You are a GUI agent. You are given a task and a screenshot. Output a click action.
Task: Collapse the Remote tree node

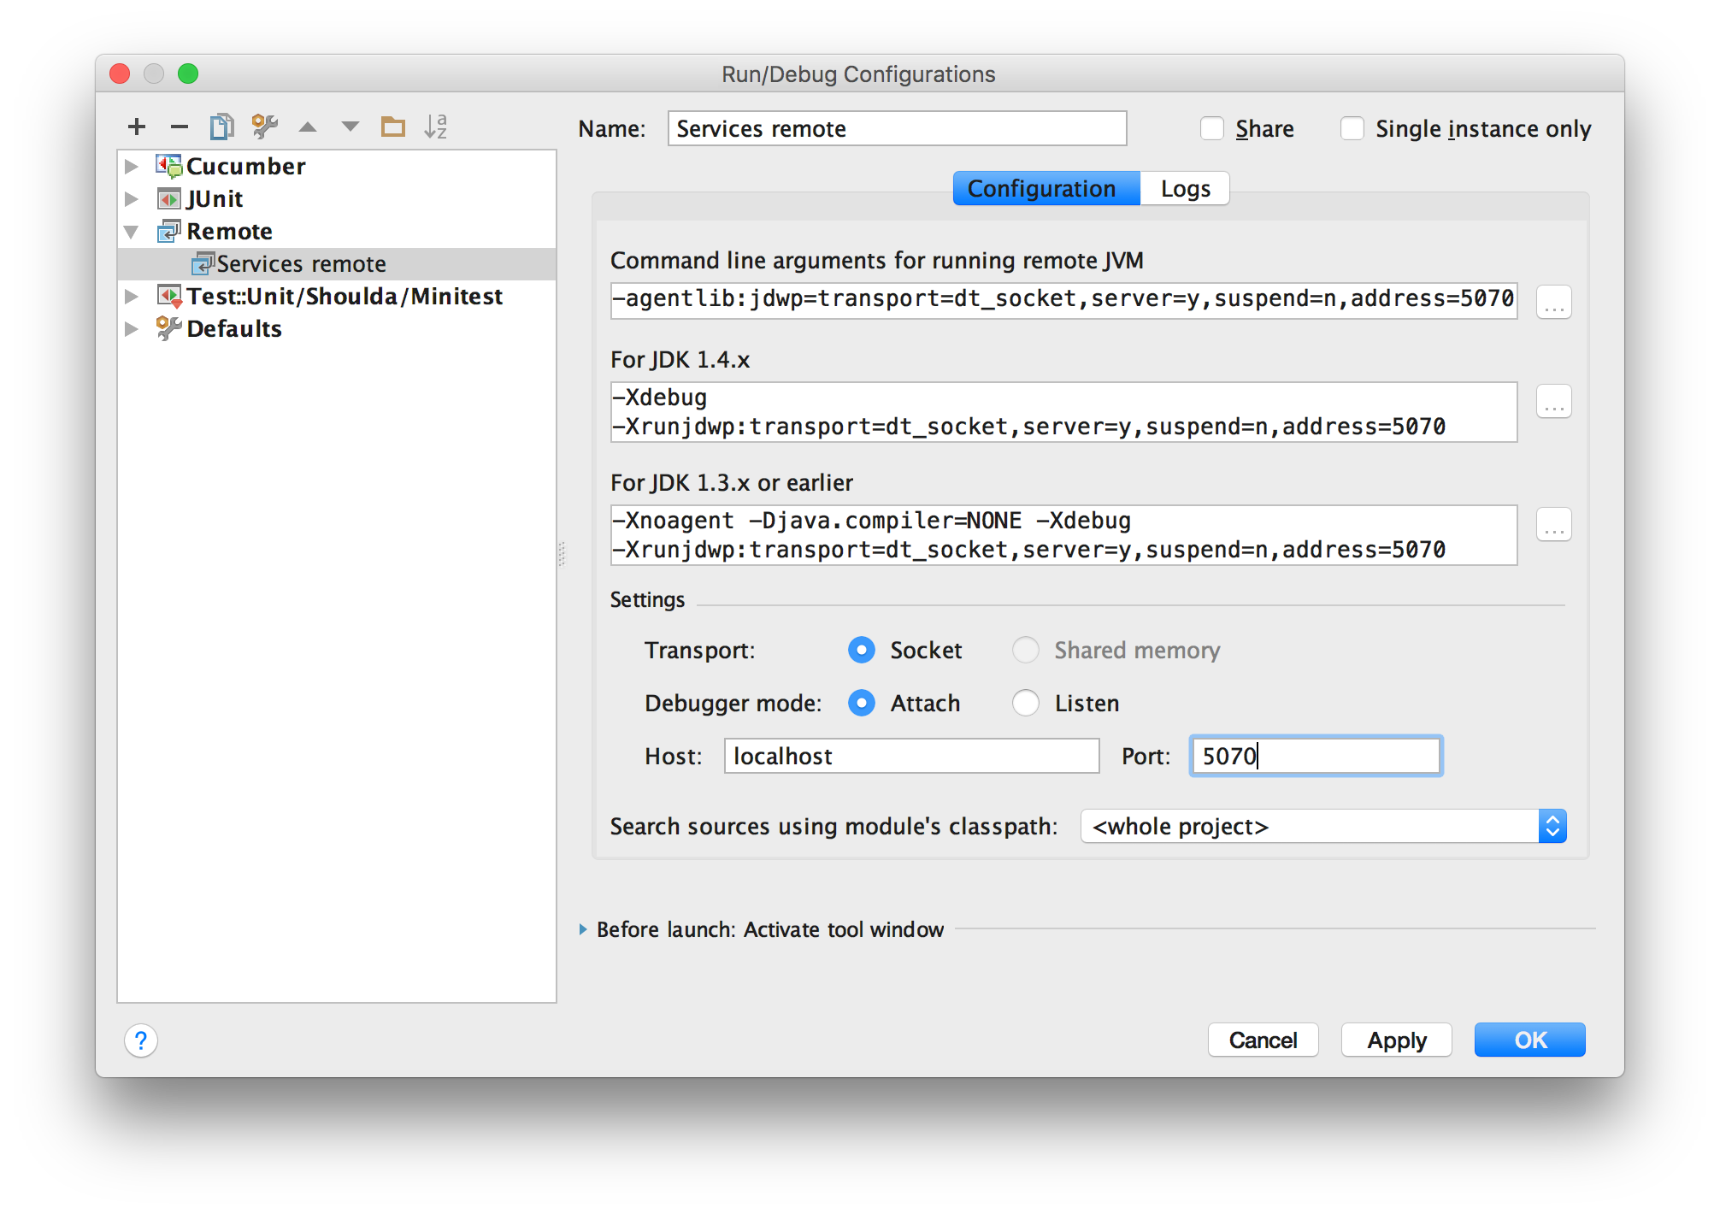(132, 231)
